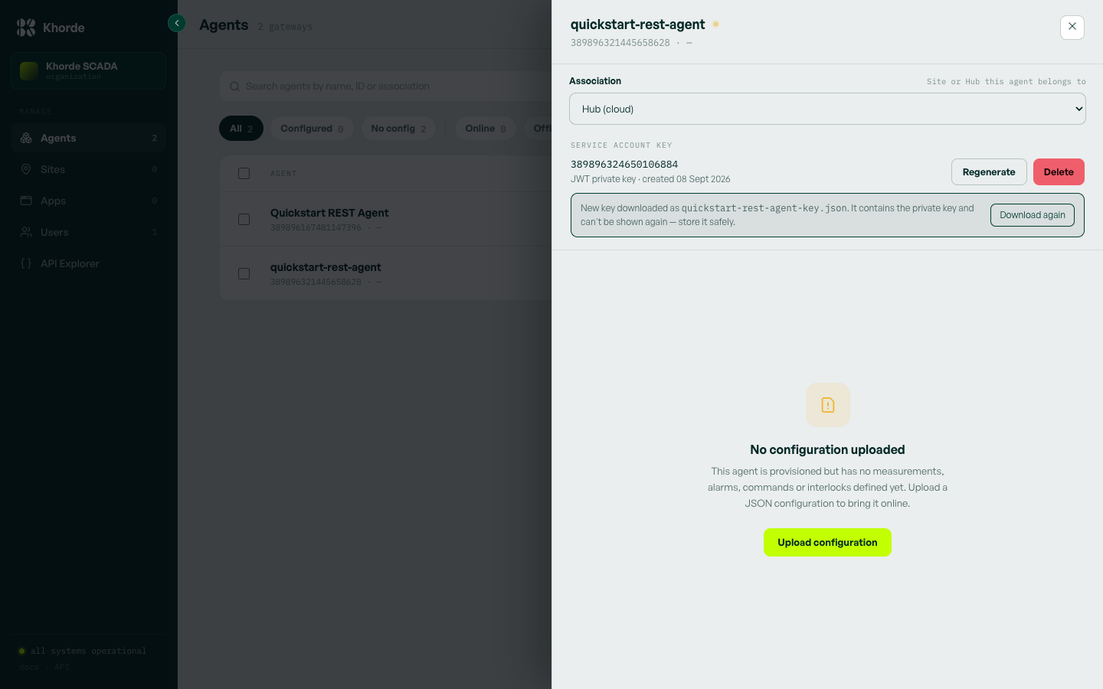Open API Explorer in the sidebar
The height and width of the screenshot is (689, 1103).
pyautogui.click(x=89, y=263)
